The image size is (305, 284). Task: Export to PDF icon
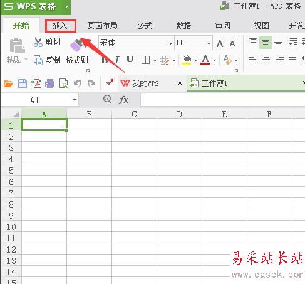click(36, 83)
